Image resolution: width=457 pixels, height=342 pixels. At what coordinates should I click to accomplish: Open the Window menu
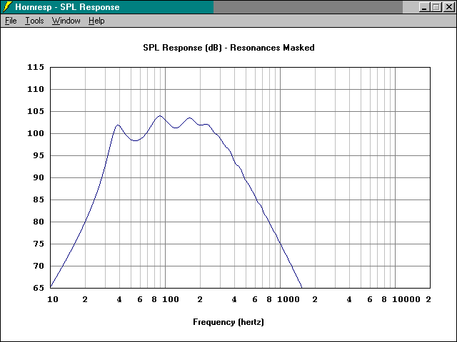pos(66,21)
